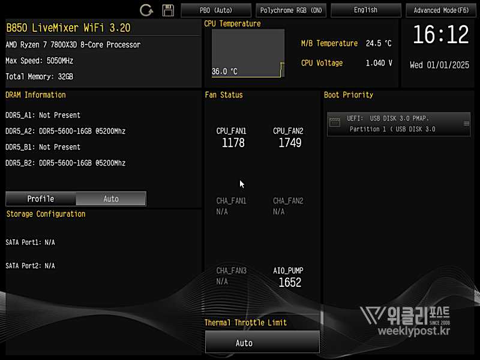
Task: Click the DDR5_A1: Not Present row
Action: 43,115
